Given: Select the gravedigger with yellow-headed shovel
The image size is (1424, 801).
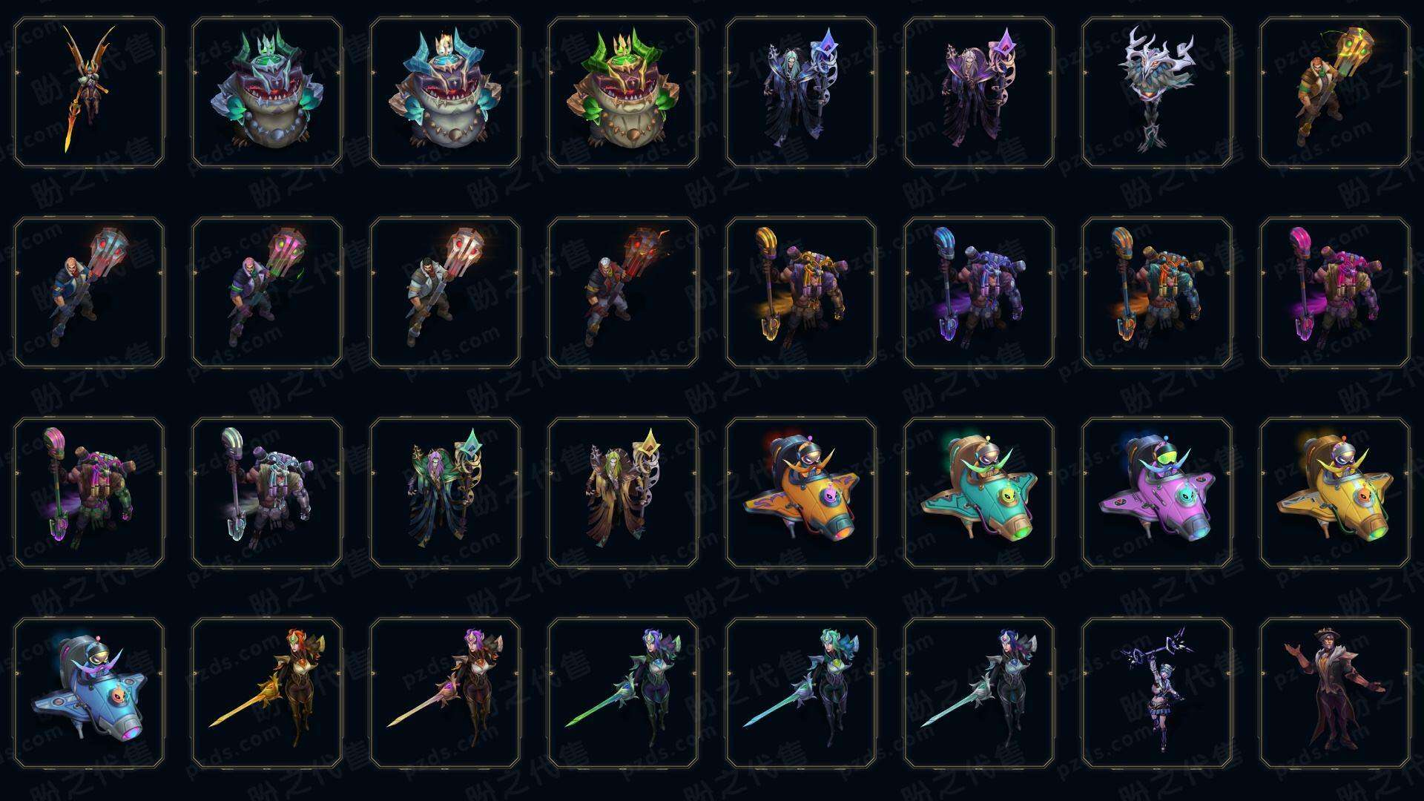Looking at the screenshot, I should 801,292.
